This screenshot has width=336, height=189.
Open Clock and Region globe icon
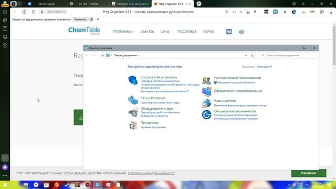(206, 103)
